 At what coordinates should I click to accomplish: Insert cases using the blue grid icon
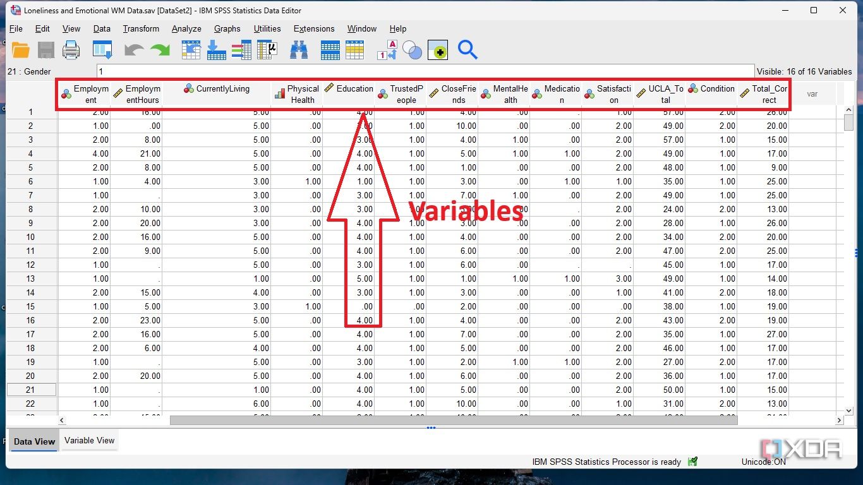330,50
